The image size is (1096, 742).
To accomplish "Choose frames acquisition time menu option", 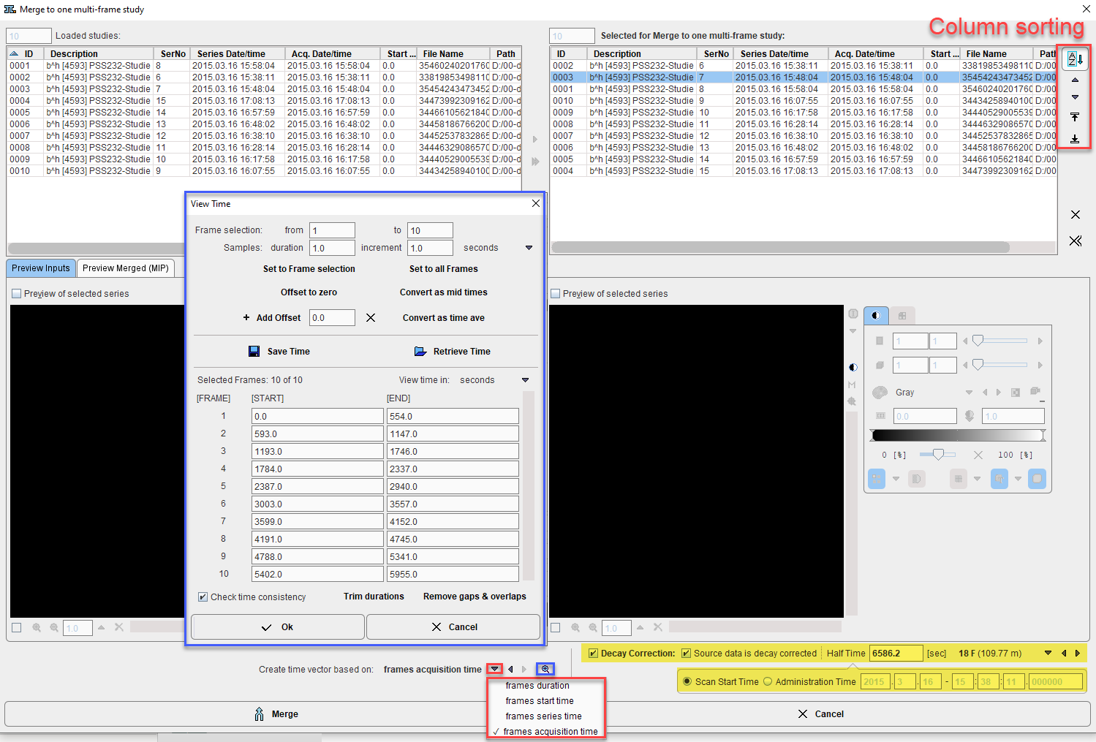I will [x=551, y=732].
